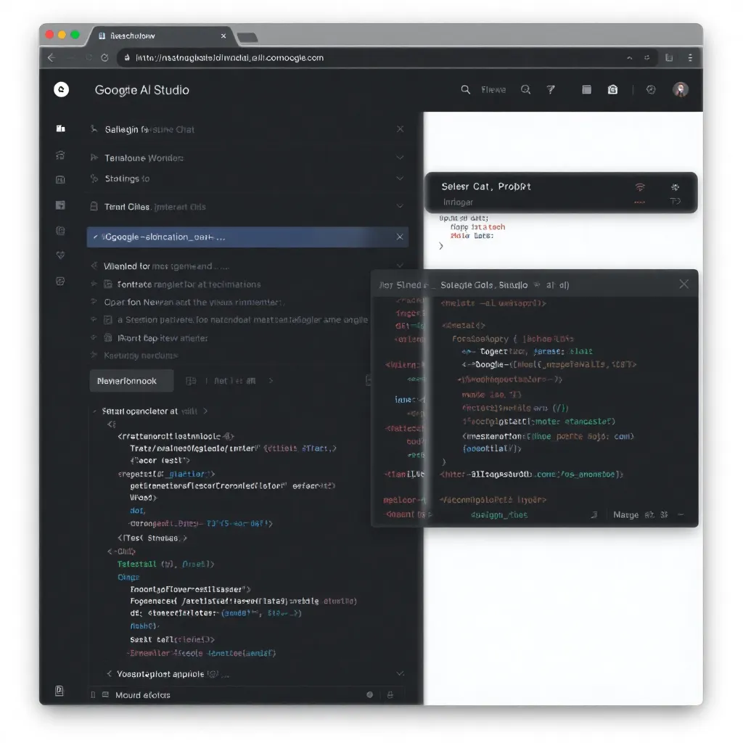The width and height of the screenshot is (743, 743).
Task: Click the search magnifier icon in header
Action: coord(466,89)
